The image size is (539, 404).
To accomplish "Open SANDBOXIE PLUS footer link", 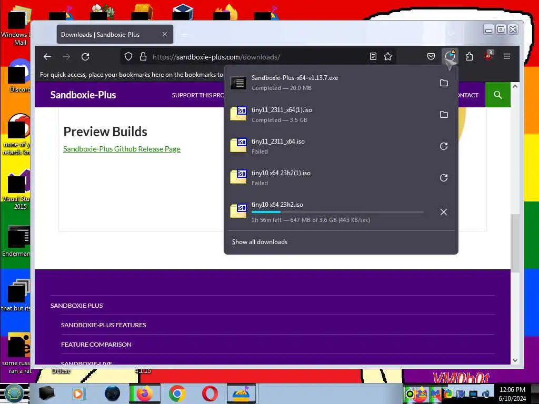I will 76,306.
